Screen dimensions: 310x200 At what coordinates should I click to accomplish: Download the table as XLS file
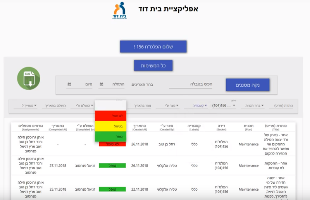(x=29, y=78)
